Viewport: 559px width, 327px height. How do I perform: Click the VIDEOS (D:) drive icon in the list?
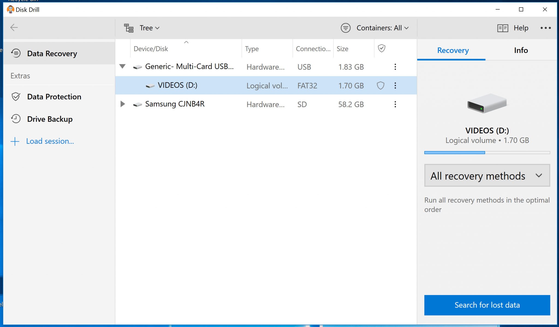[150, 86]
